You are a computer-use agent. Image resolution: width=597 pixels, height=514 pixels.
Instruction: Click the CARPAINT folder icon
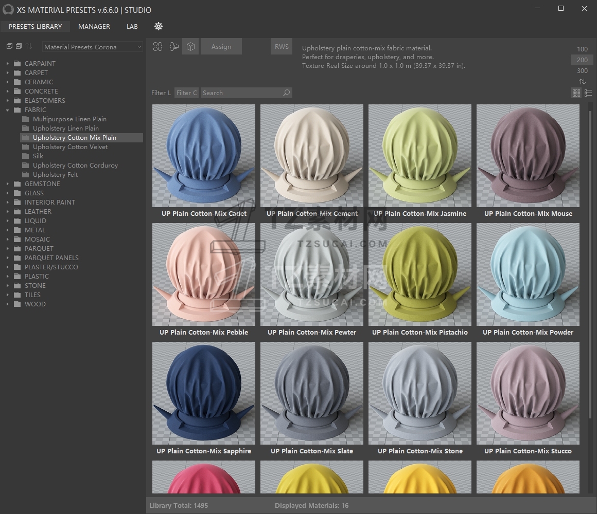[17, 63]
